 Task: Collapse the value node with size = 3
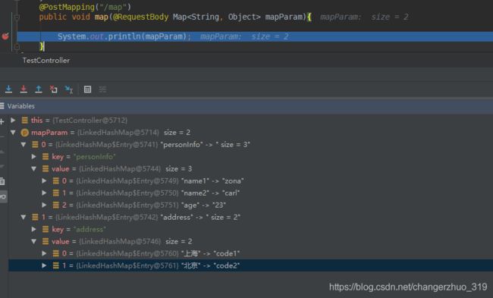(34, 169)
